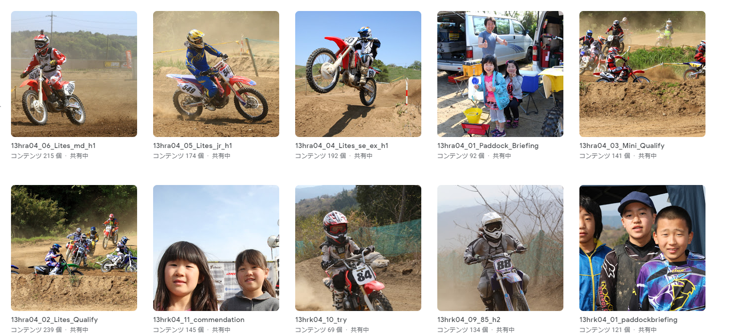The height and width of the screenshot is (334, 739).
Task: Click the 13hrk04_11_commendation title link
Action: (x=199, y=320)
